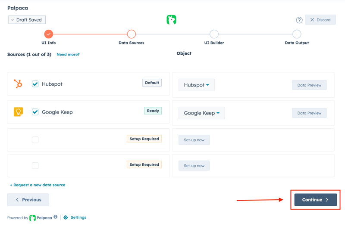Open the Settings gear icon in footer
The width and height of the screenshot is (345, 226).
tap(66, 218)
